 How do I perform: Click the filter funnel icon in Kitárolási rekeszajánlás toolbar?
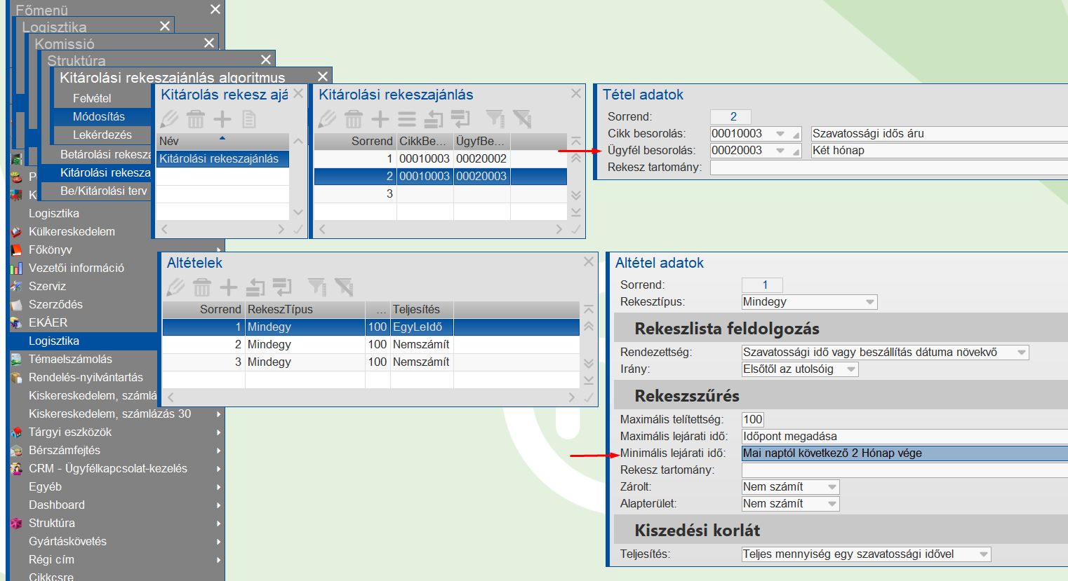495,119
